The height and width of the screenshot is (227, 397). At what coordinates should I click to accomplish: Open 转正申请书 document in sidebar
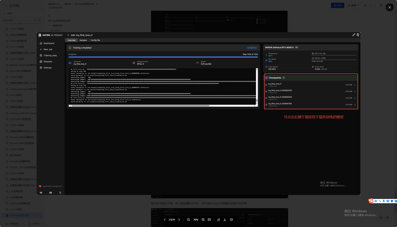tap(14, 155)
